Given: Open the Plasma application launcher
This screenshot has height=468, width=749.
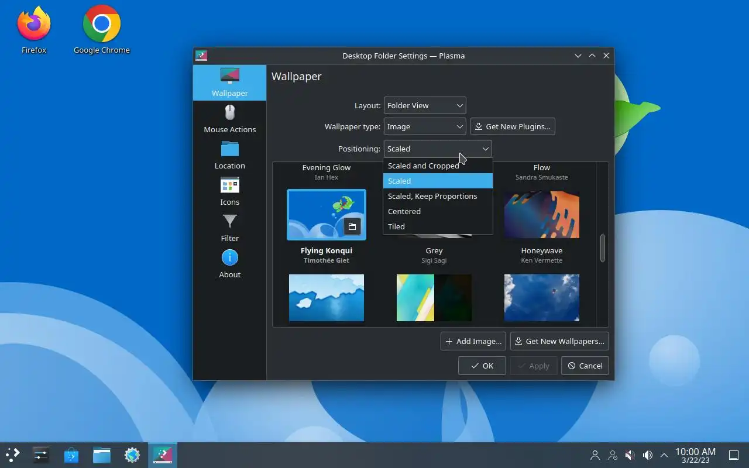Looking at the screenshot, I should pyautogui.click(x=13, y=455).
